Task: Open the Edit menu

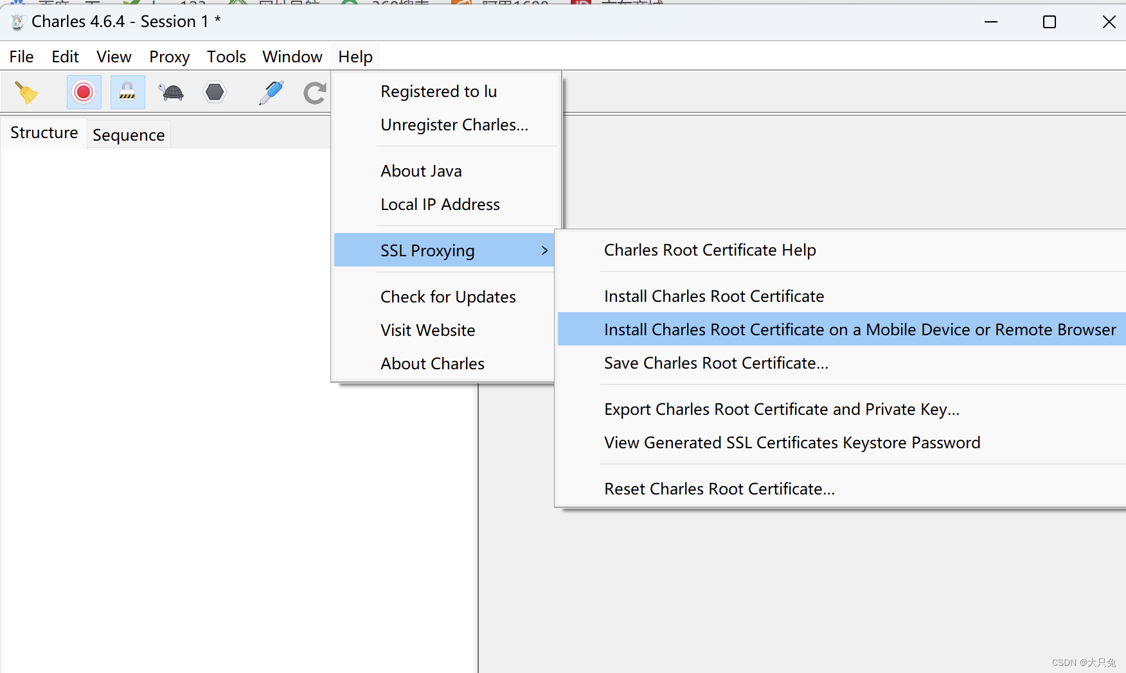Action: 65,57
